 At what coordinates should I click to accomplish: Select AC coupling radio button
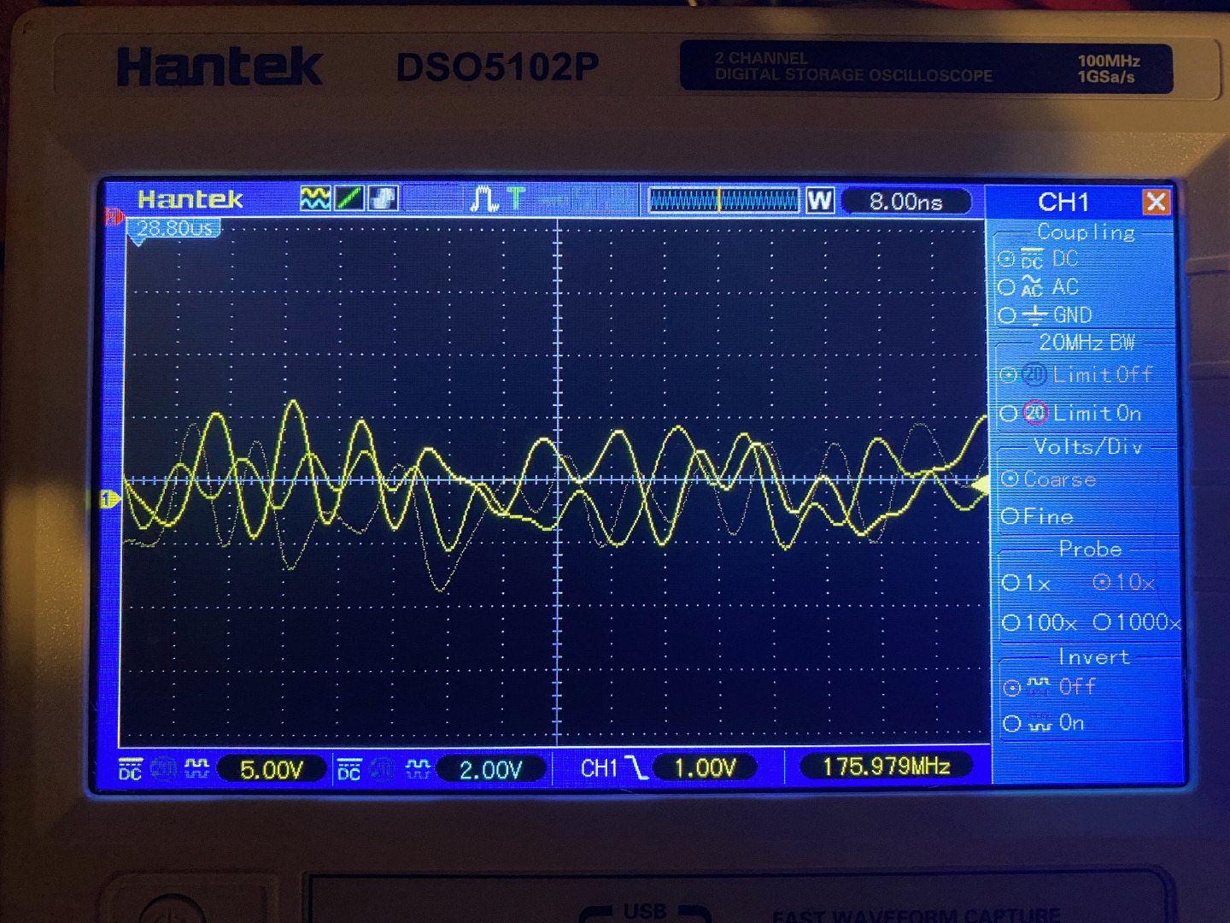click(1007, 286)
